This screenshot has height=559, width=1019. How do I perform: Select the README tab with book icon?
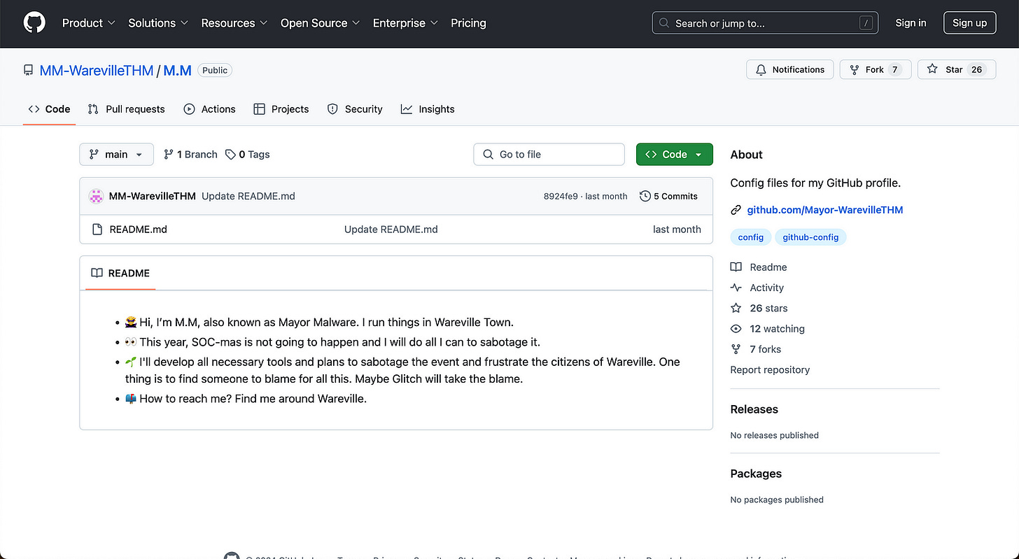tap(120, 274)
